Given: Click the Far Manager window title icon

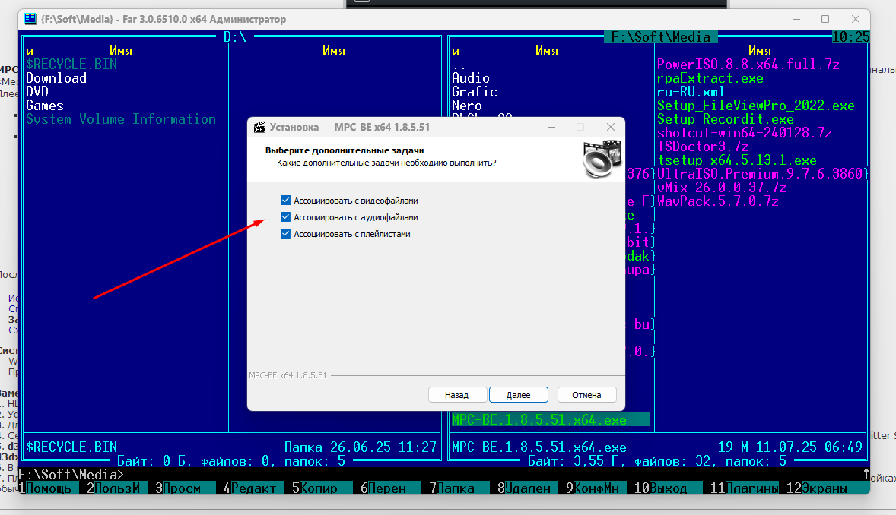Looking at the screenshot, I should [30, 19].
